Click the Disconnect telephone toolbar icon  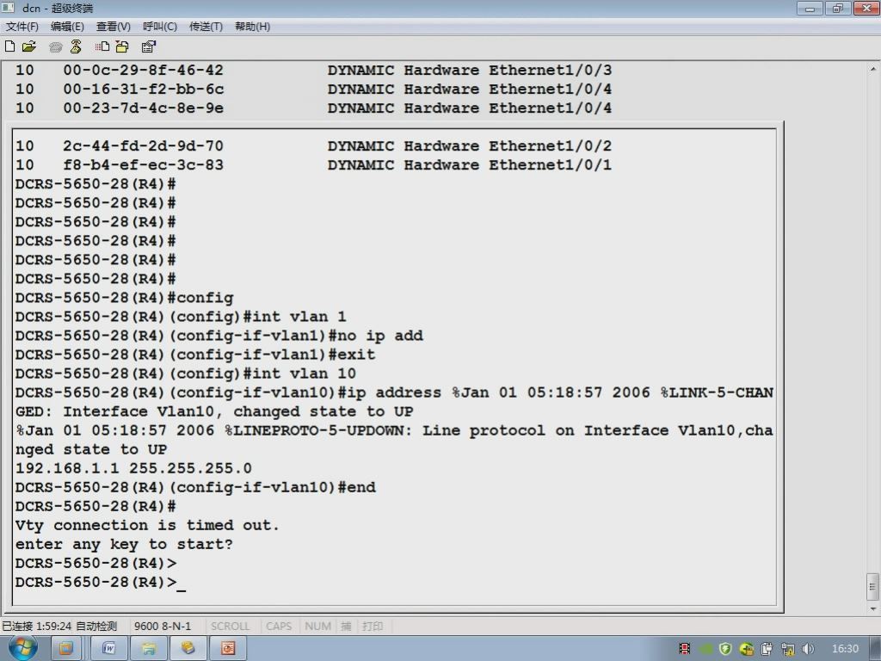click(76, 46)
